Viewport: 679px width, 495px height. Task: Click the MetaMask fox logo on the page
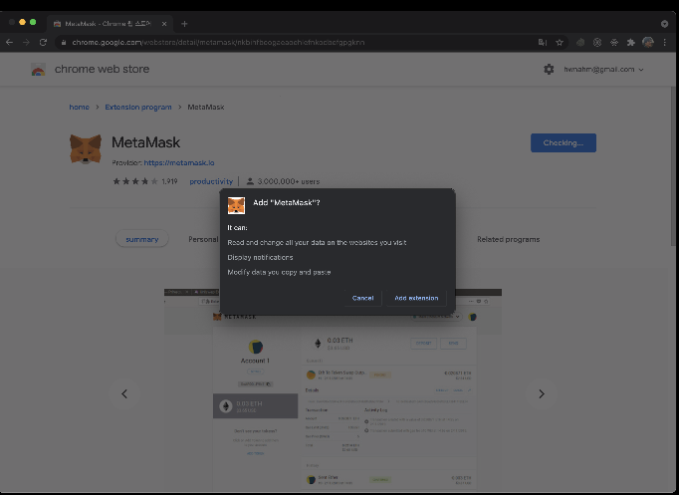(x=86, y=149)
